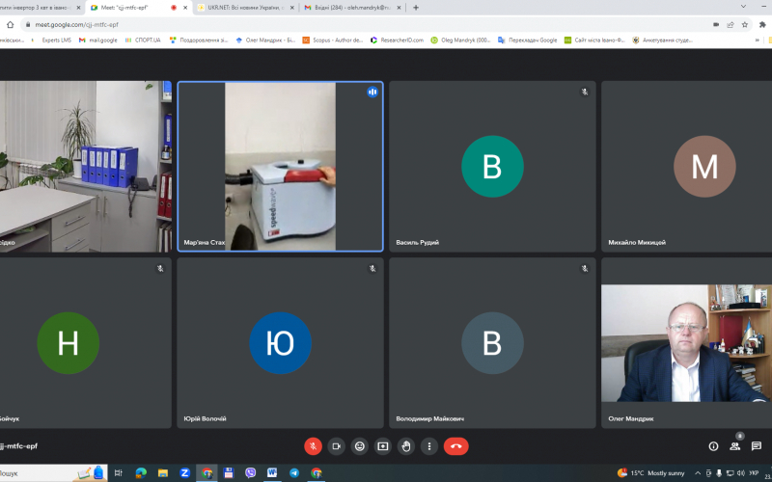
Task: Open a new browser tab
Action: pyautogui.click(x=416, y=8)
